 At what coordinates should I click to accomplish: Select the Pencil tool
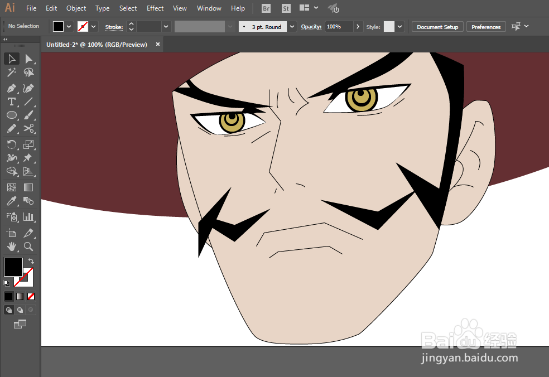[12, 129]
